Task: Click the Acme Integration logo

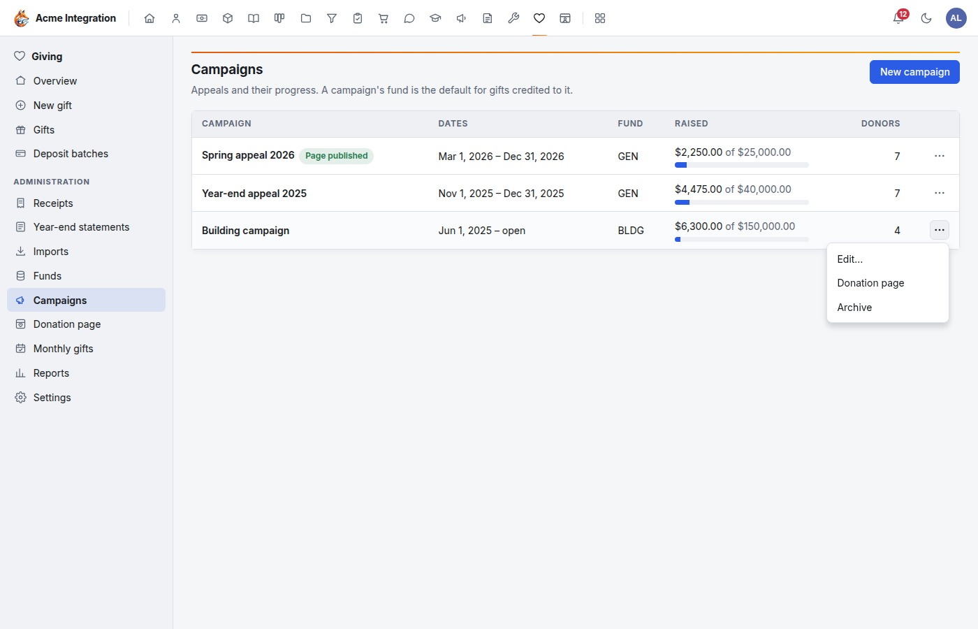Action: point(65,18)
